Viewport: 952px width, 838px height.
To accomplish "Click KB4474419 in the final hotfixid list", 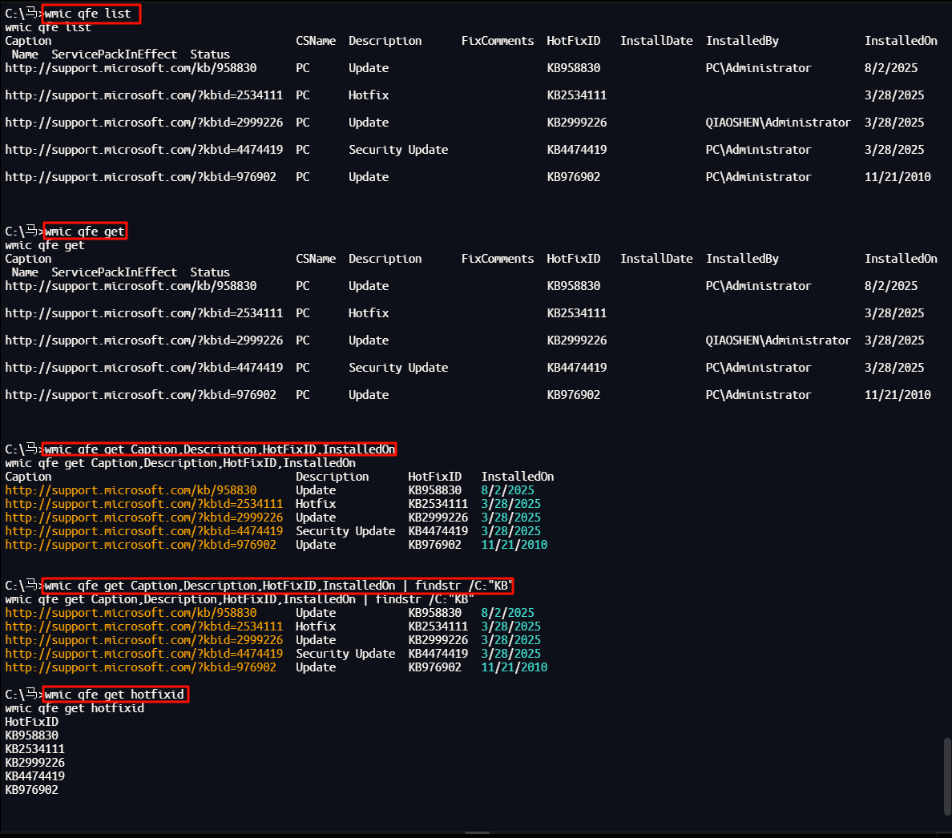I will [x=35, y=776].
